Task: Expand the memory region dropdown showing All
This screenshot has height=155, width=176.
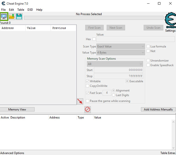Action: click(115, 64)
